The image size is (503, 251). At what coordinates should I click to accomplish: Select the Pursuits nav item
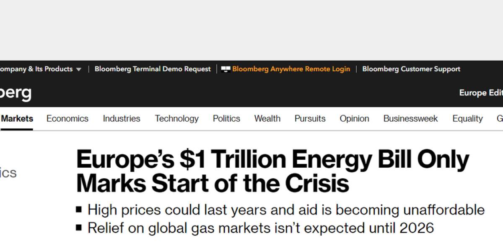coord(310,118)
